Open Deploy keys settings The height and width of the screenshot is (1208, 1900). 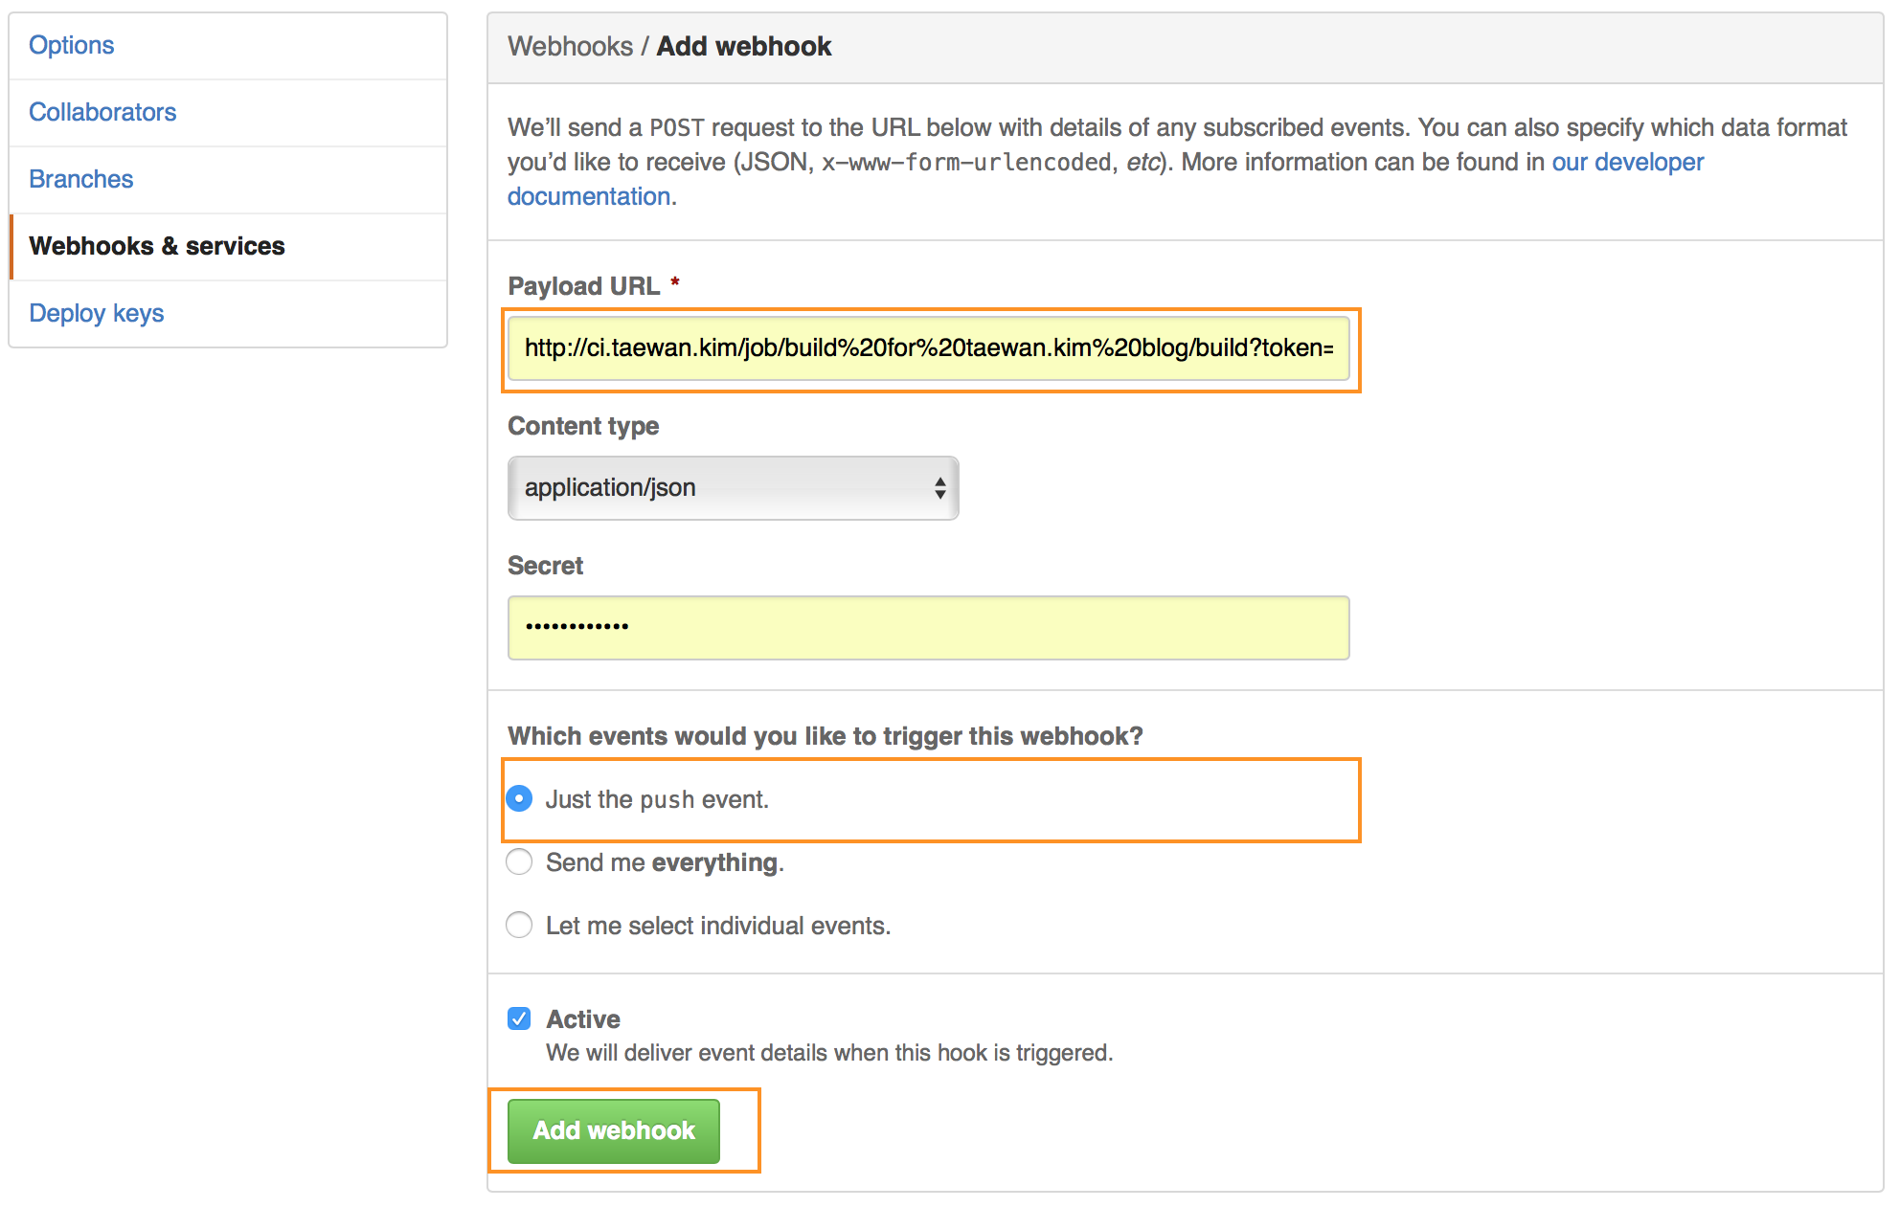[x=97, y=313]
